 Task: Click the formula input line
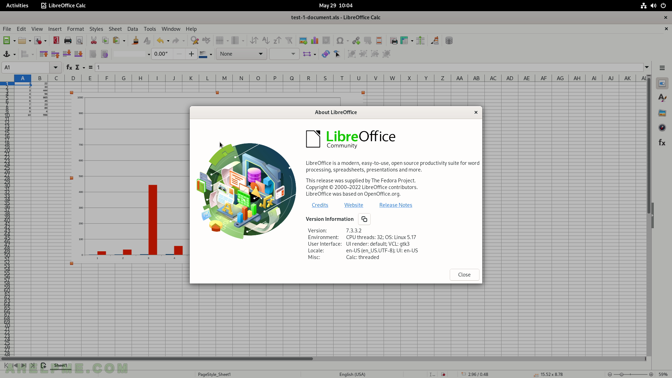pos(369,67)
